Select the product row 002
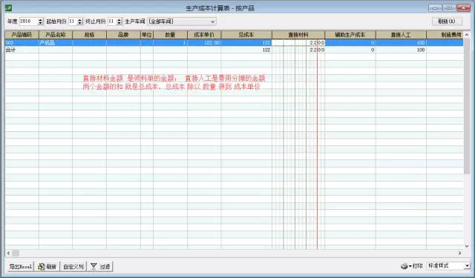The height and width of the screenshot is (278, 475). tap(234, 43)
